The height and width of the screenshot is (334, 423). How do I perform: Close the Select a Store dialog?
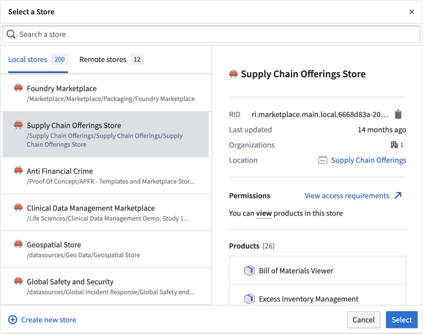(412, 12)
